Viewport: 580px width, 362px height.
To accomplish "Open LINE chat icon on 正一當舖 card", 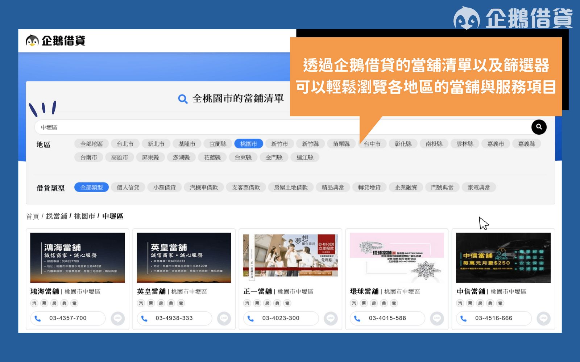I will pyautogui.click(x=331, y=319).
